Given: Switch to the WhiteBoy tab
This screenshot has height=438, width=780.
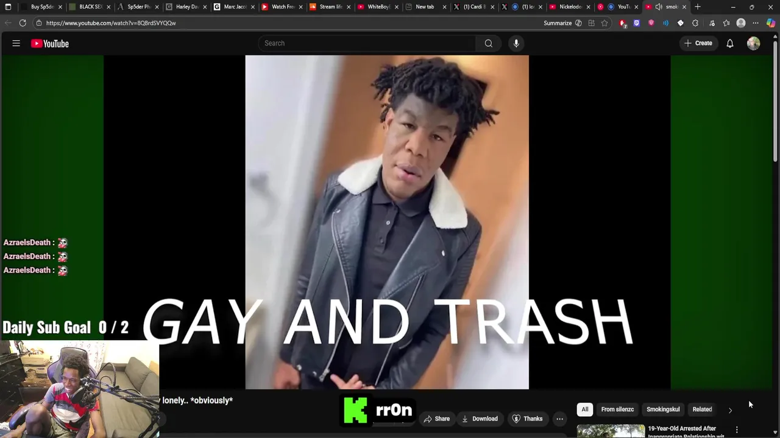Looking at the screenshot, I should [377, 7].
